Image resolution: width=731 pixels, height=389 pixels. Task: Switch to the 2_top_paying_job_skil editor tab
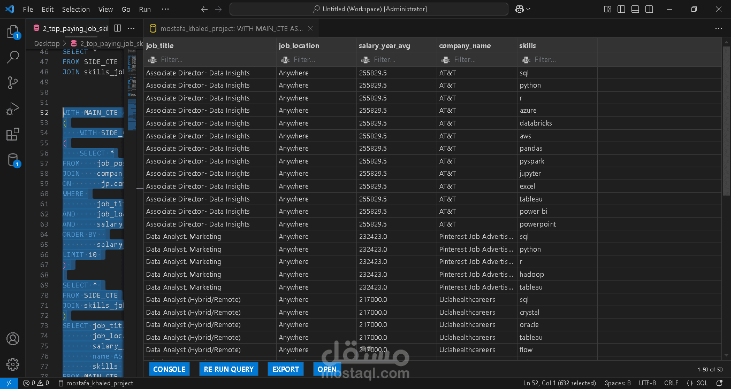(x=70, y=28)
